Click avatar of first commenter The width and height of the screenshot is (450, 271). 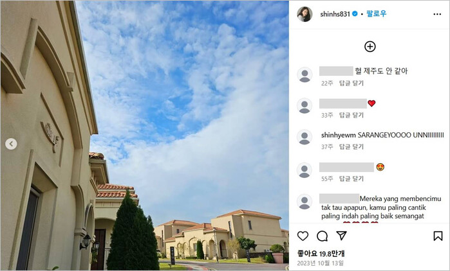click(x=305, y=75)
